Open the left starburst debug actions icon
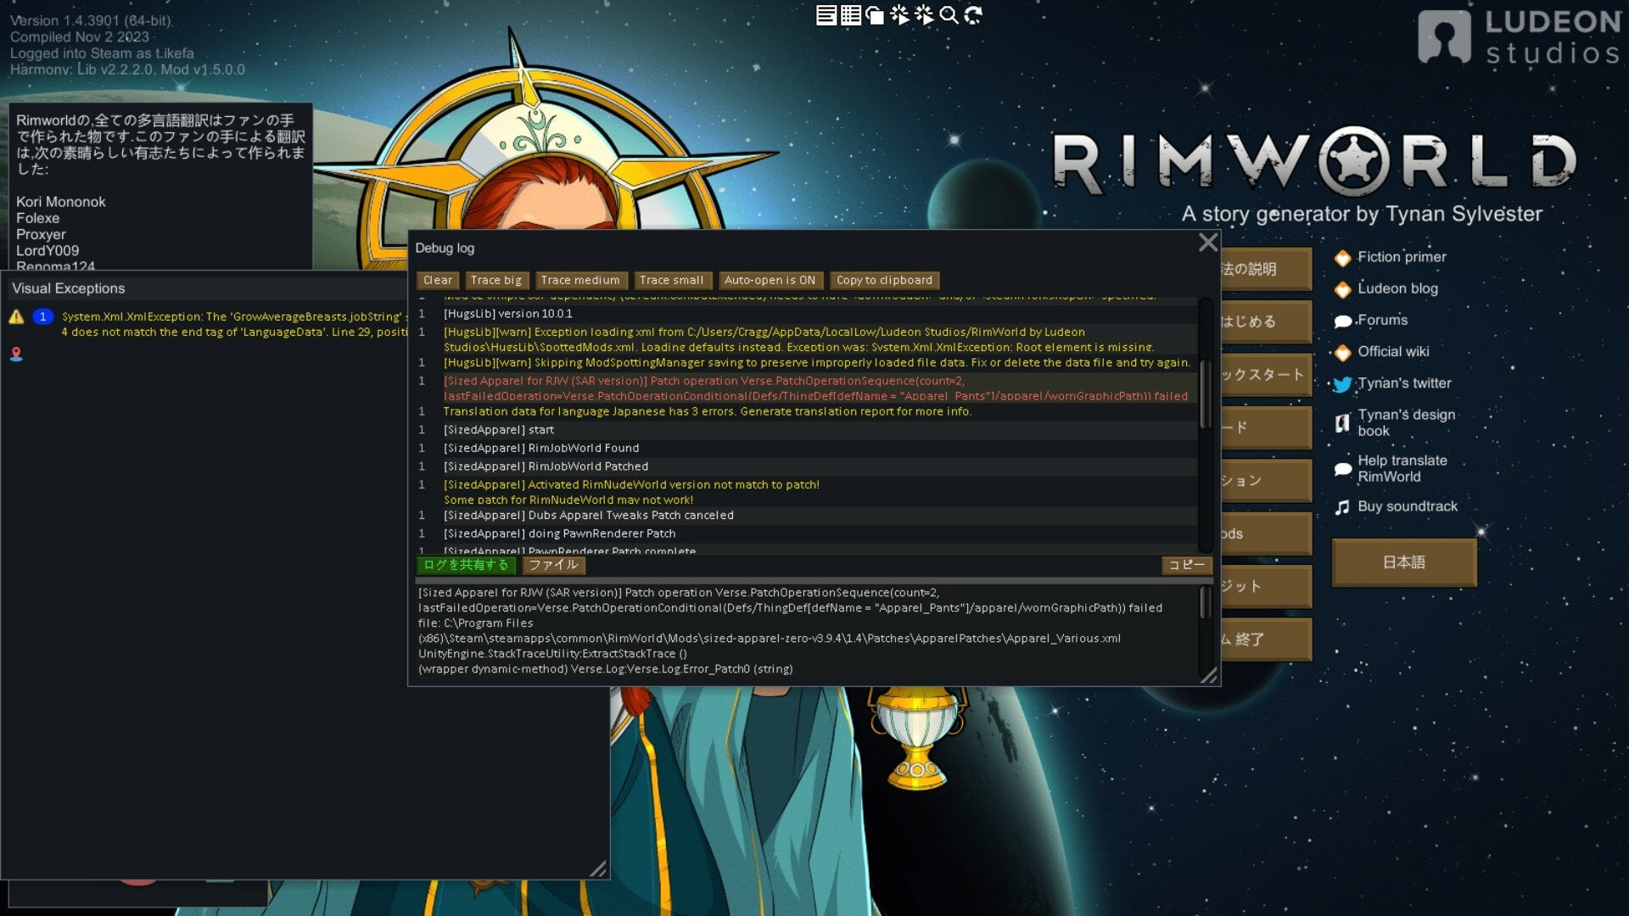Screen dimensions: 1629x916 899,15
